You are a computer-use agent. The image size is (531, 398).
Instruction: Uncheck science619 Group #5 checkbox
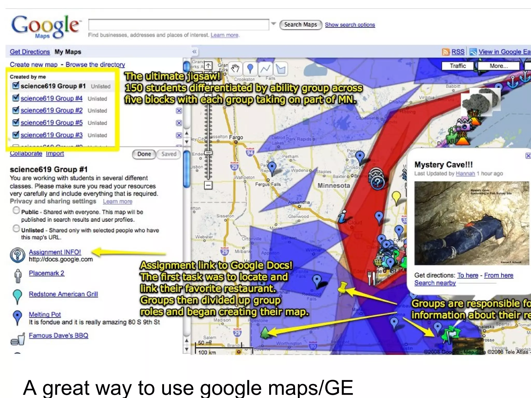pos(16,122)
